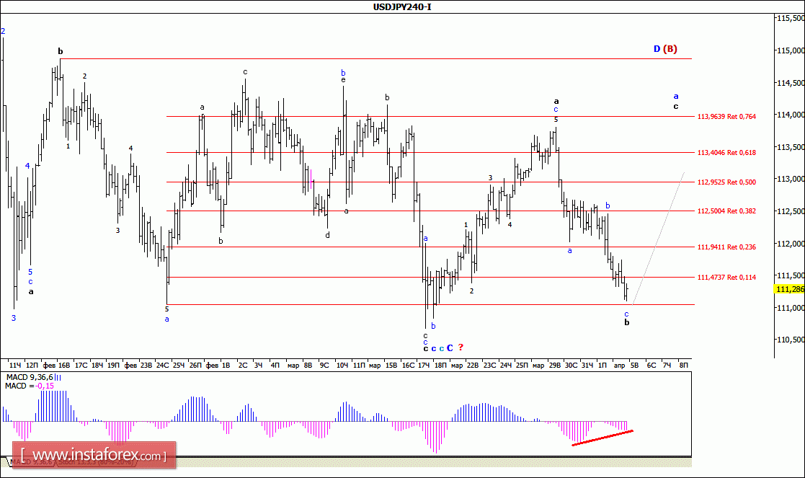Click the 29В date on time axis
805x478 pixels.
[555, 365]
